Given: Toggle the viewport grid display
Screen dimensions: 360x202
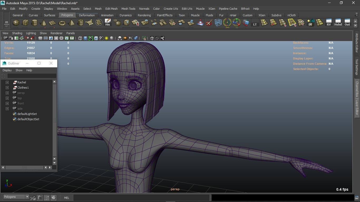Looking at the screenshot, I should (40, 38).
